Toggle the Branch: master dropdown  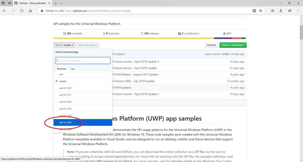[64, 45]
